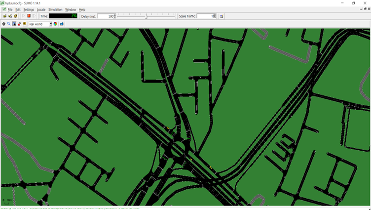Image resolution: width=371 pixels, height=210 pixels.
Task: Increase the Delay value with spinner arrow
Action: [115, 15]
